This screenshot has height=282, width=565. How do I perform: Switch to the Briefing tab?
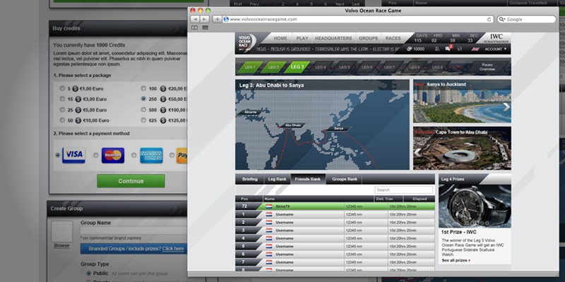coord(250,179)
